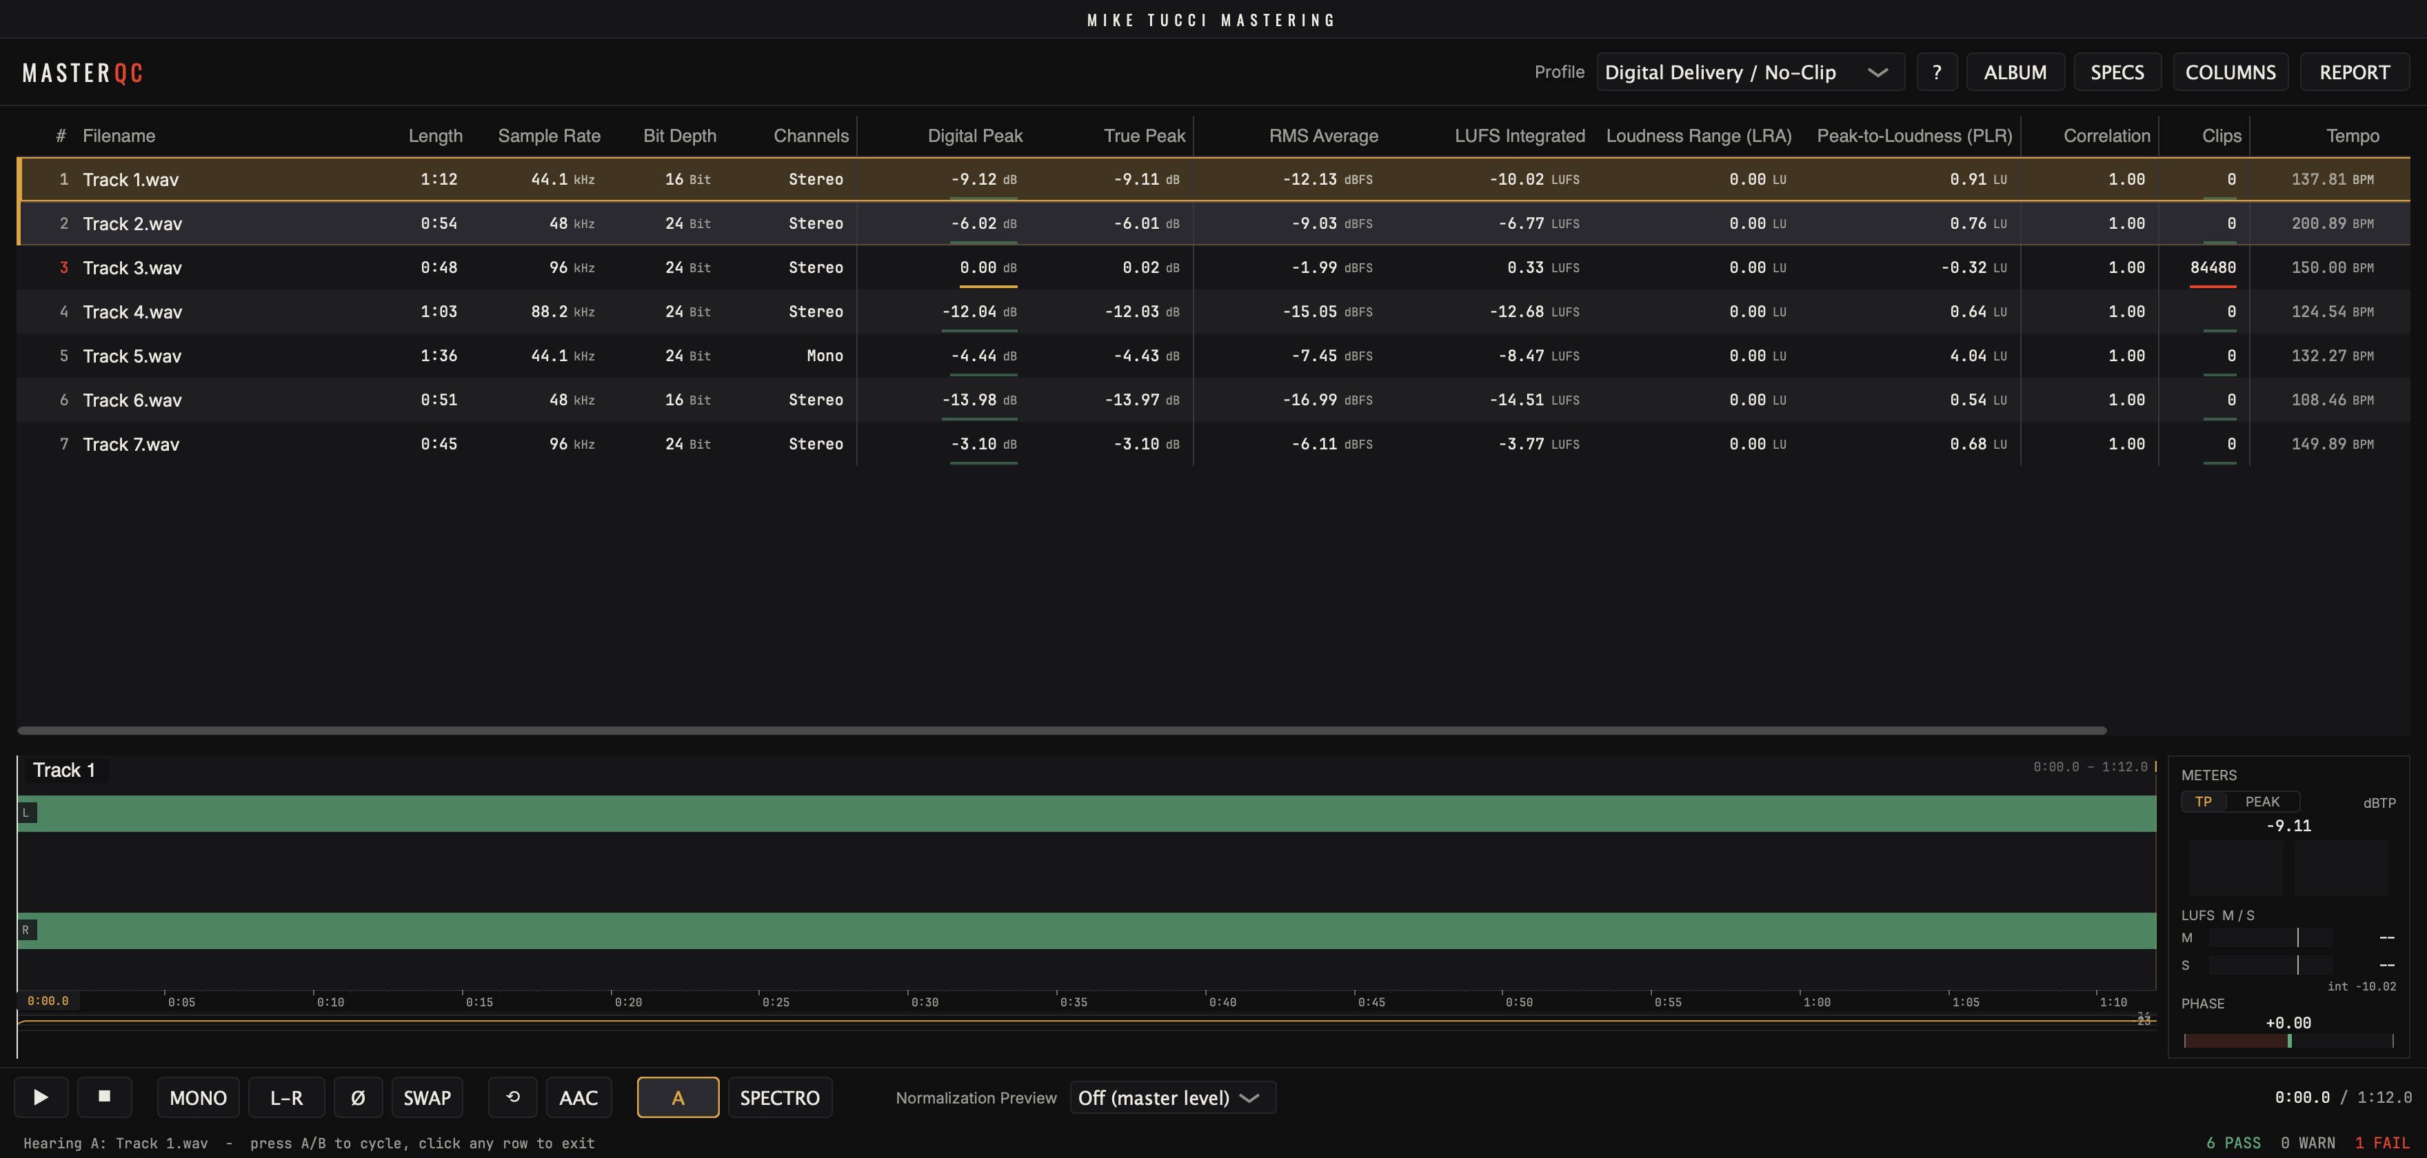
Task: Click the R channel label on waveform
Action: [x=26, y=930]
